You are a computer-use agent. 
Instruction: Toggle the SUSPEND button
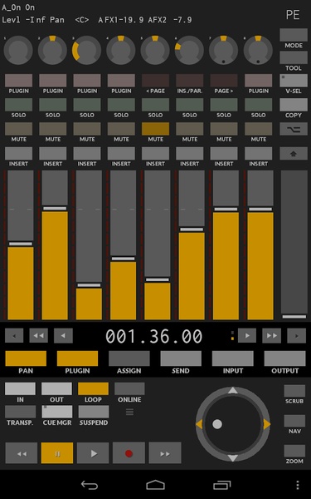[94, 412]
